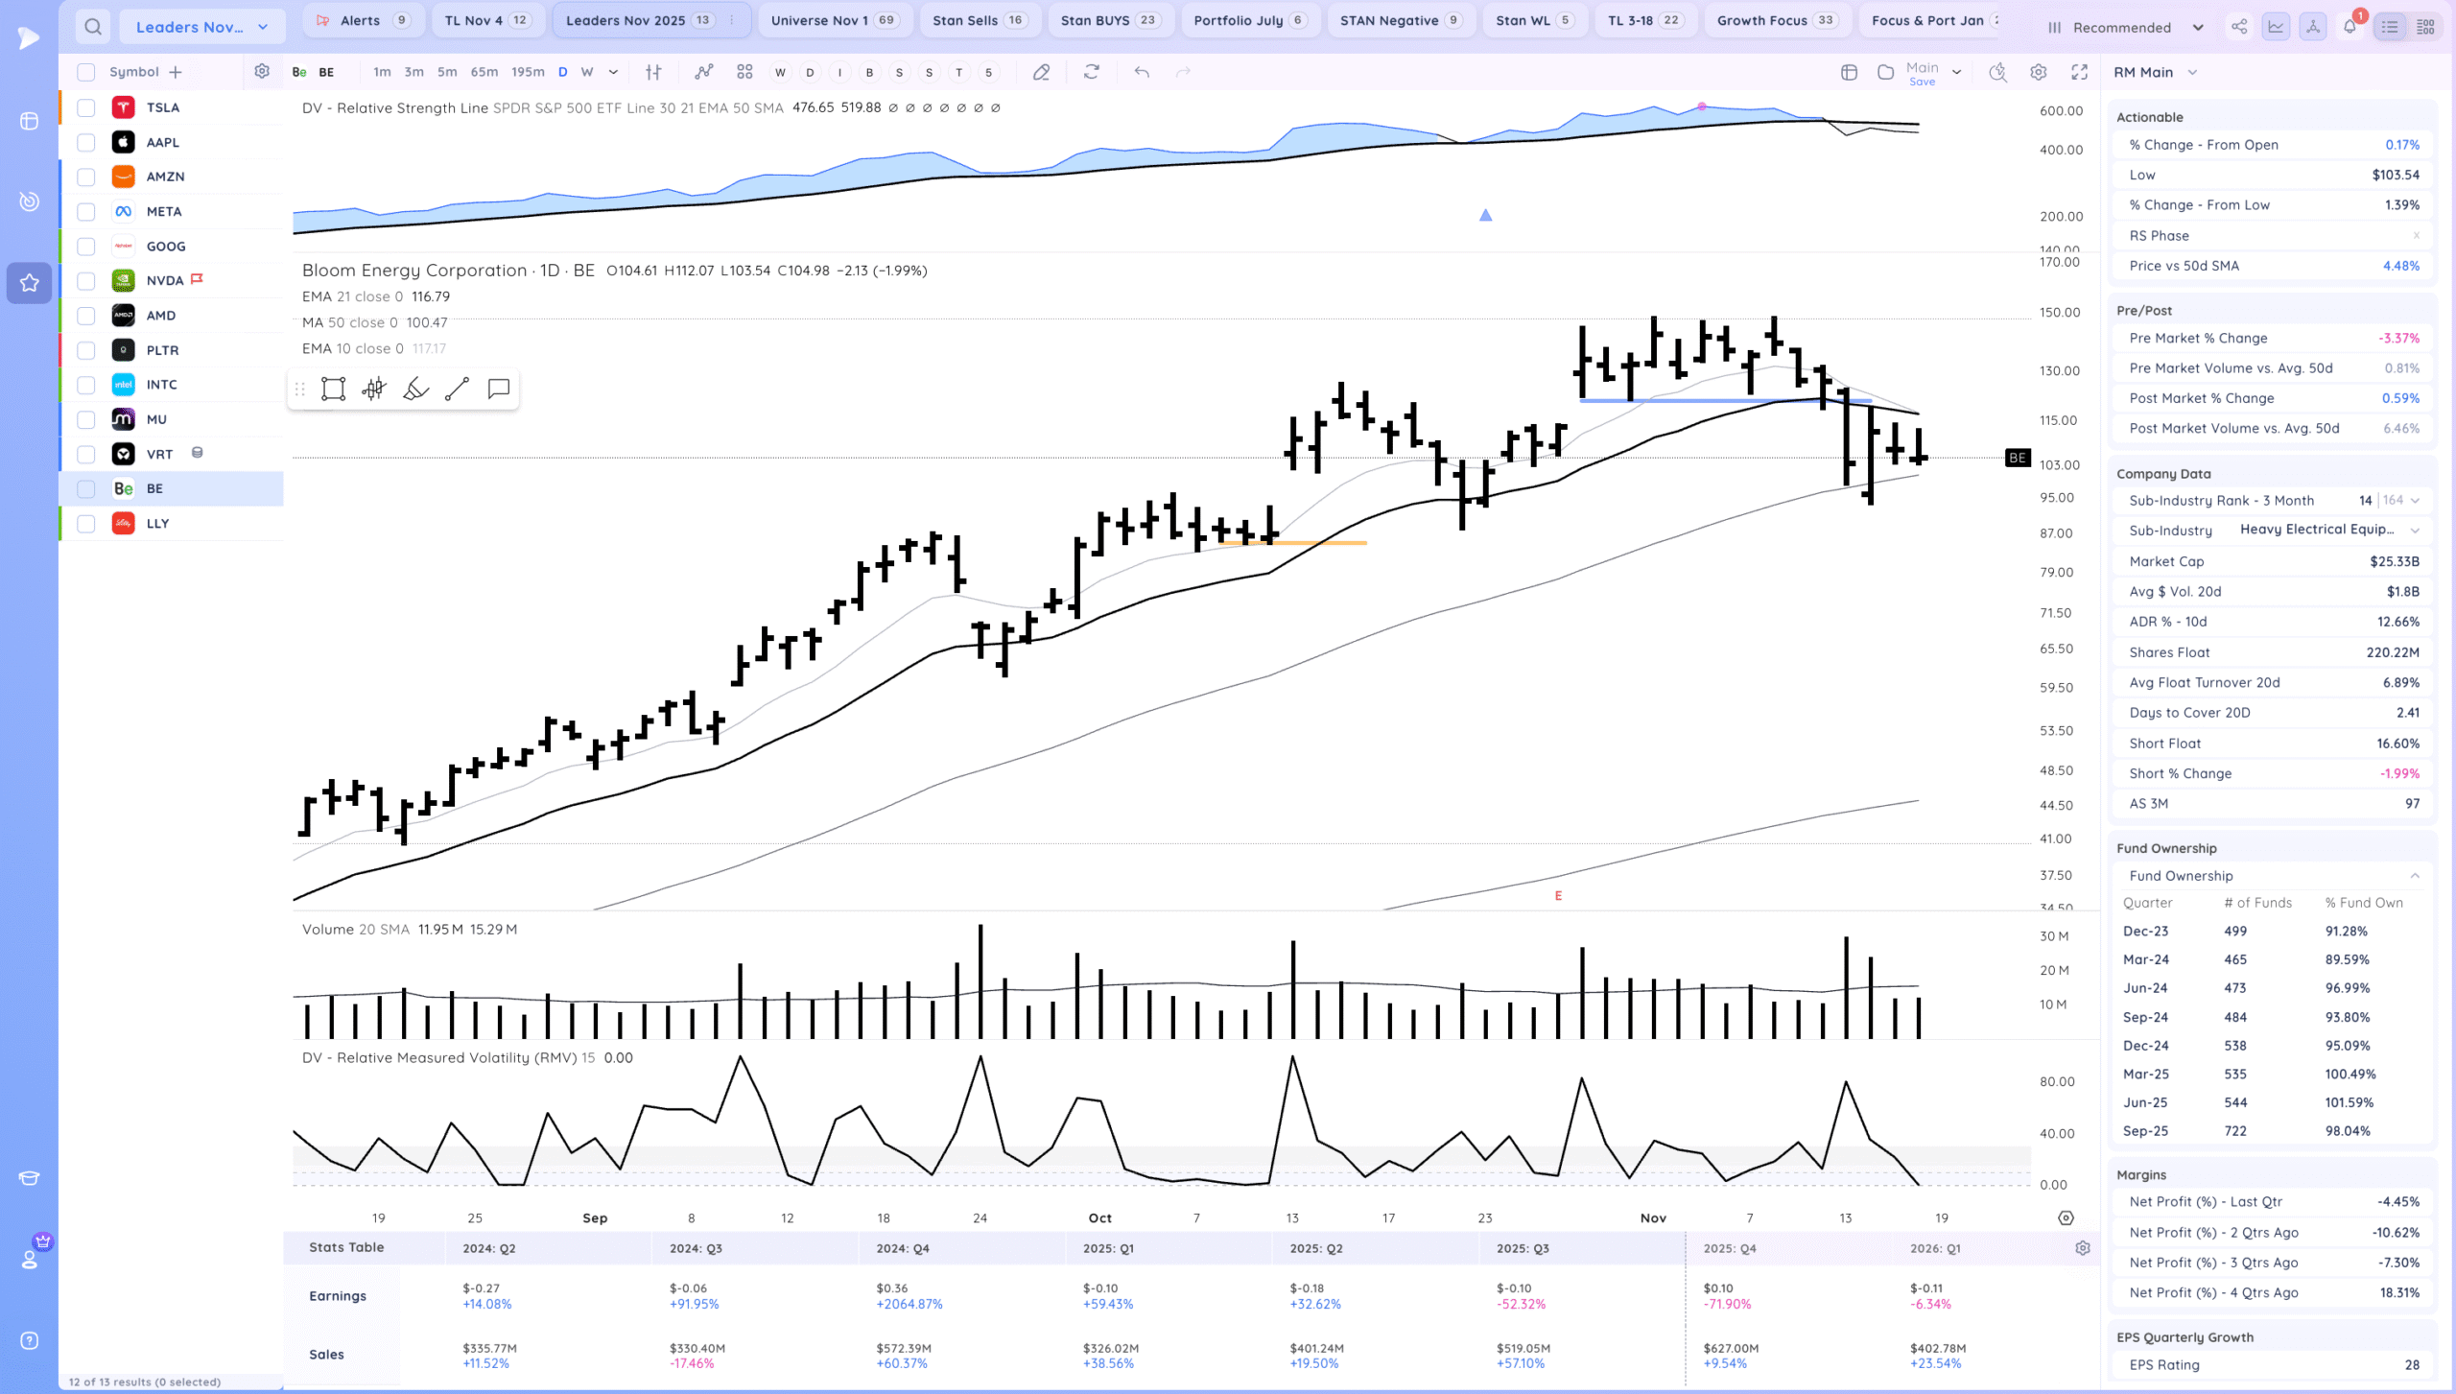Select the rectangle drawing tool
The image size is (2456, 1394).
pyautogui.click(x=333, y=389)
